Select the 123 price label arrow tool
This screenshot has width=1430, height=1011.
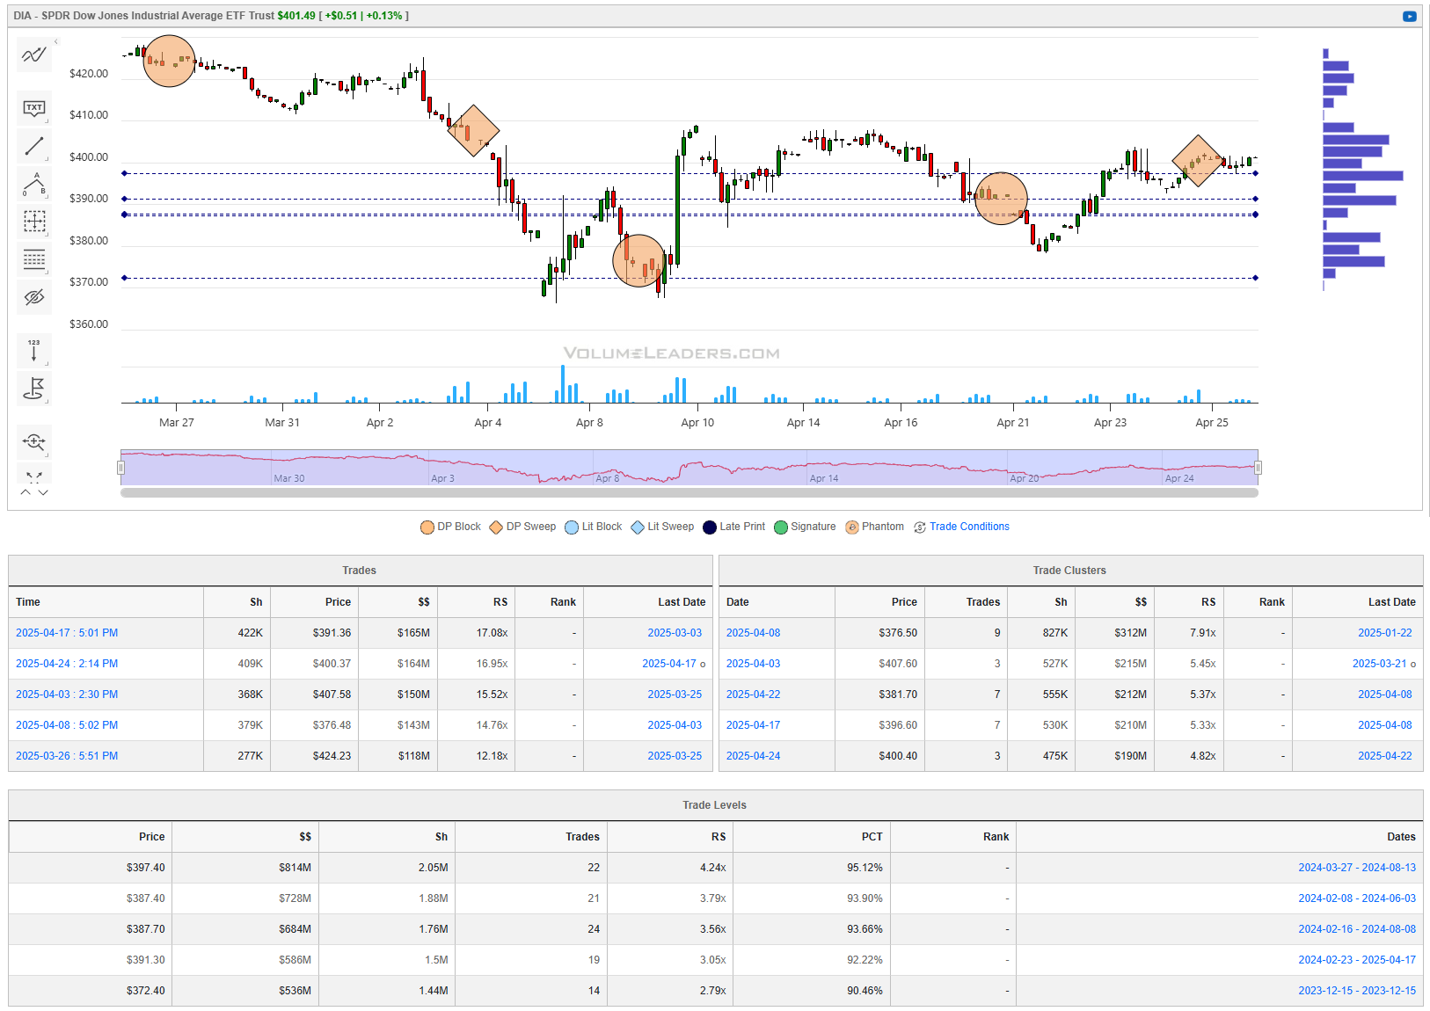[34, 351]
